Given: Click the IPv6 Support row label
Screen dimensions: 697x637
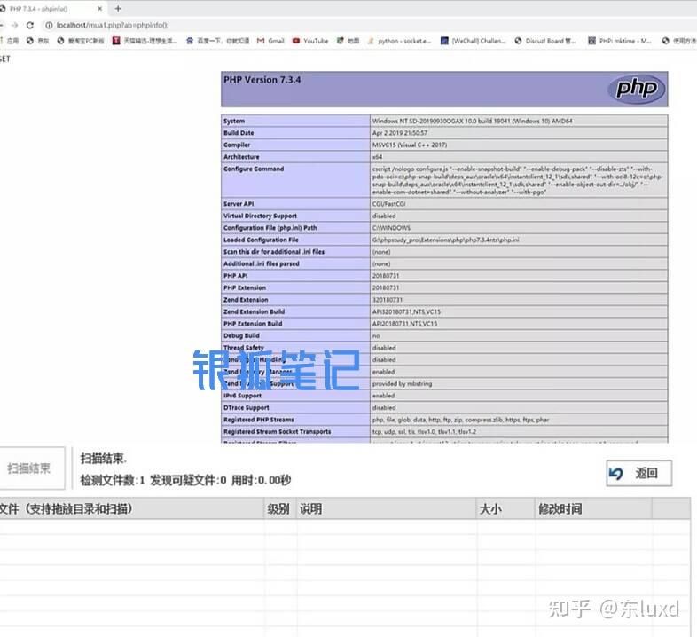Looking at the screenshot, I should point(242,396).
